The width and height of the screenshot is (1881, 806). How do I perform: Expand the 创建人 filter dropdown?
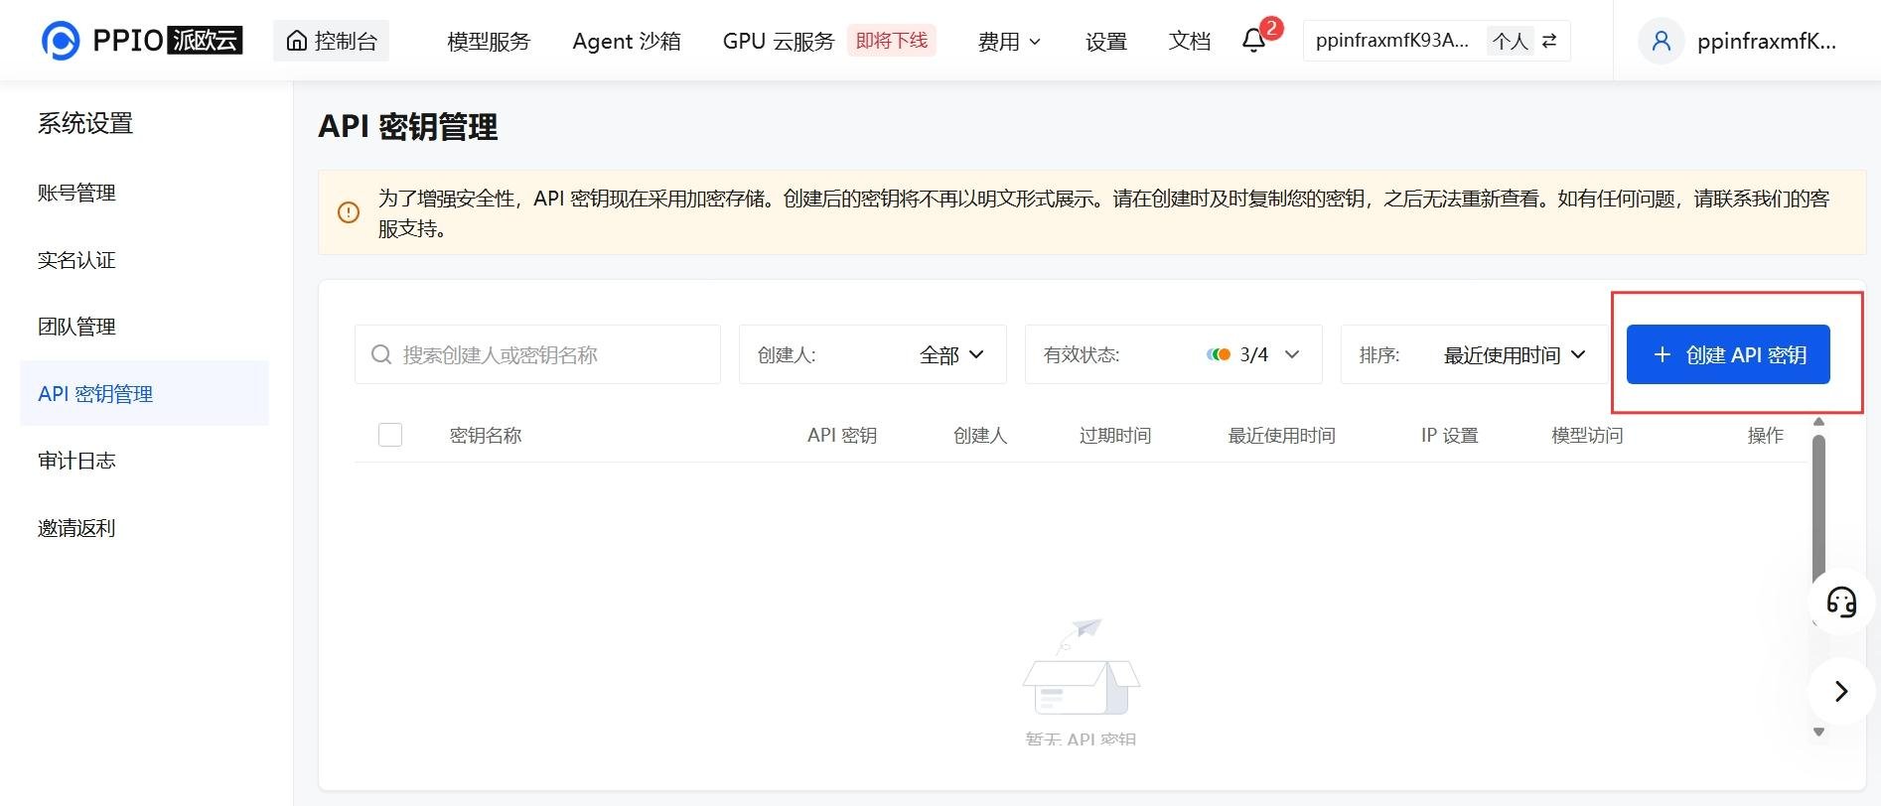click(x=873, y=354)
